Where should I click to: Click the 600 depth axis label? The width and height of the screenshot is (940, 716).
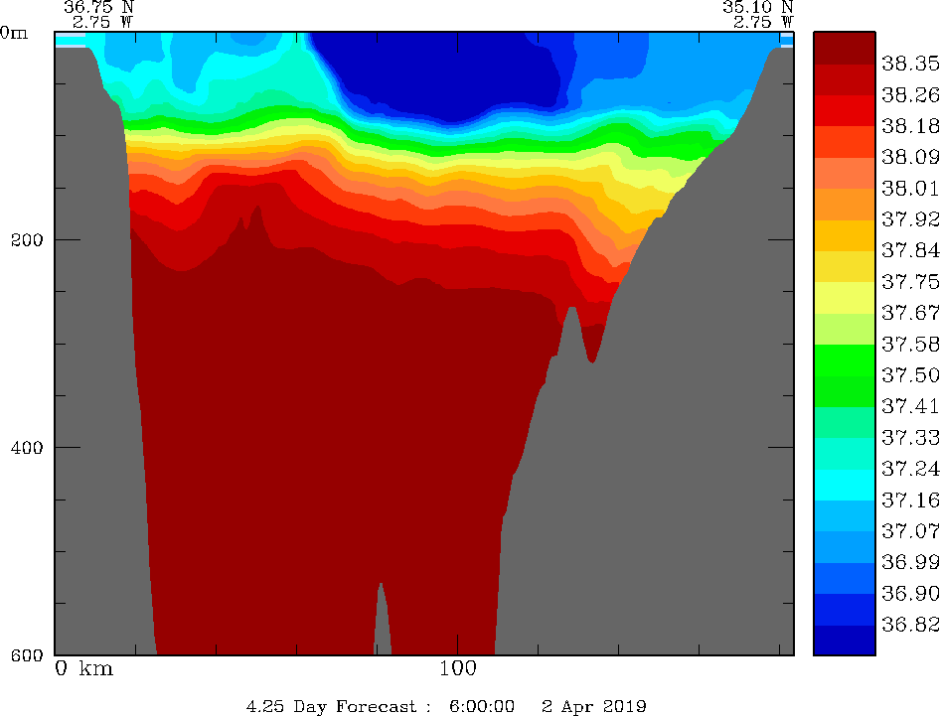[x=27, y=654]
